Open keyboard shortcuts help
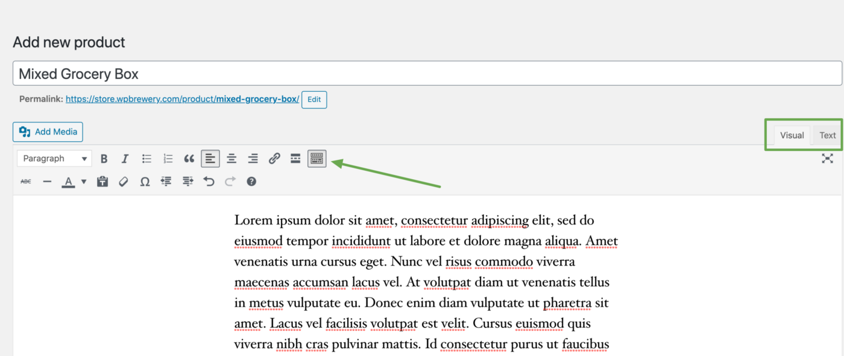 click(251, 181)
